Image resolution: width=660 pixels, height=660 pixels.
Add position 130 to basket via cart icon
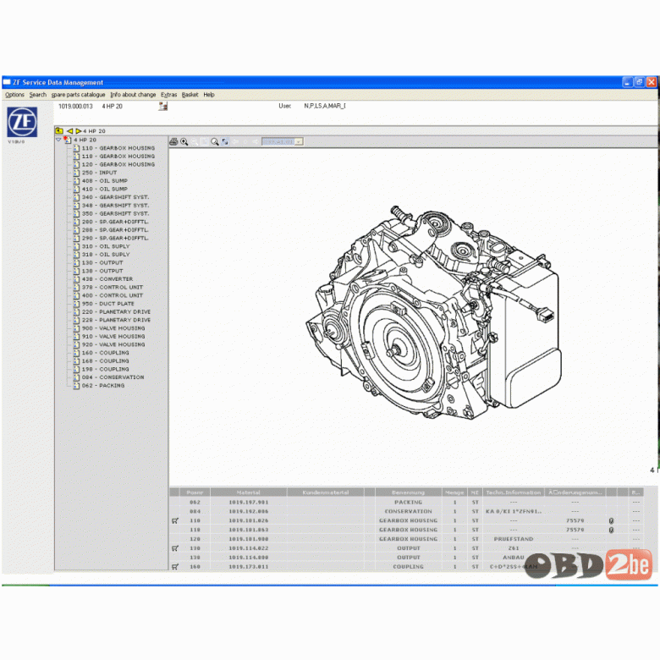coord(175,548)
